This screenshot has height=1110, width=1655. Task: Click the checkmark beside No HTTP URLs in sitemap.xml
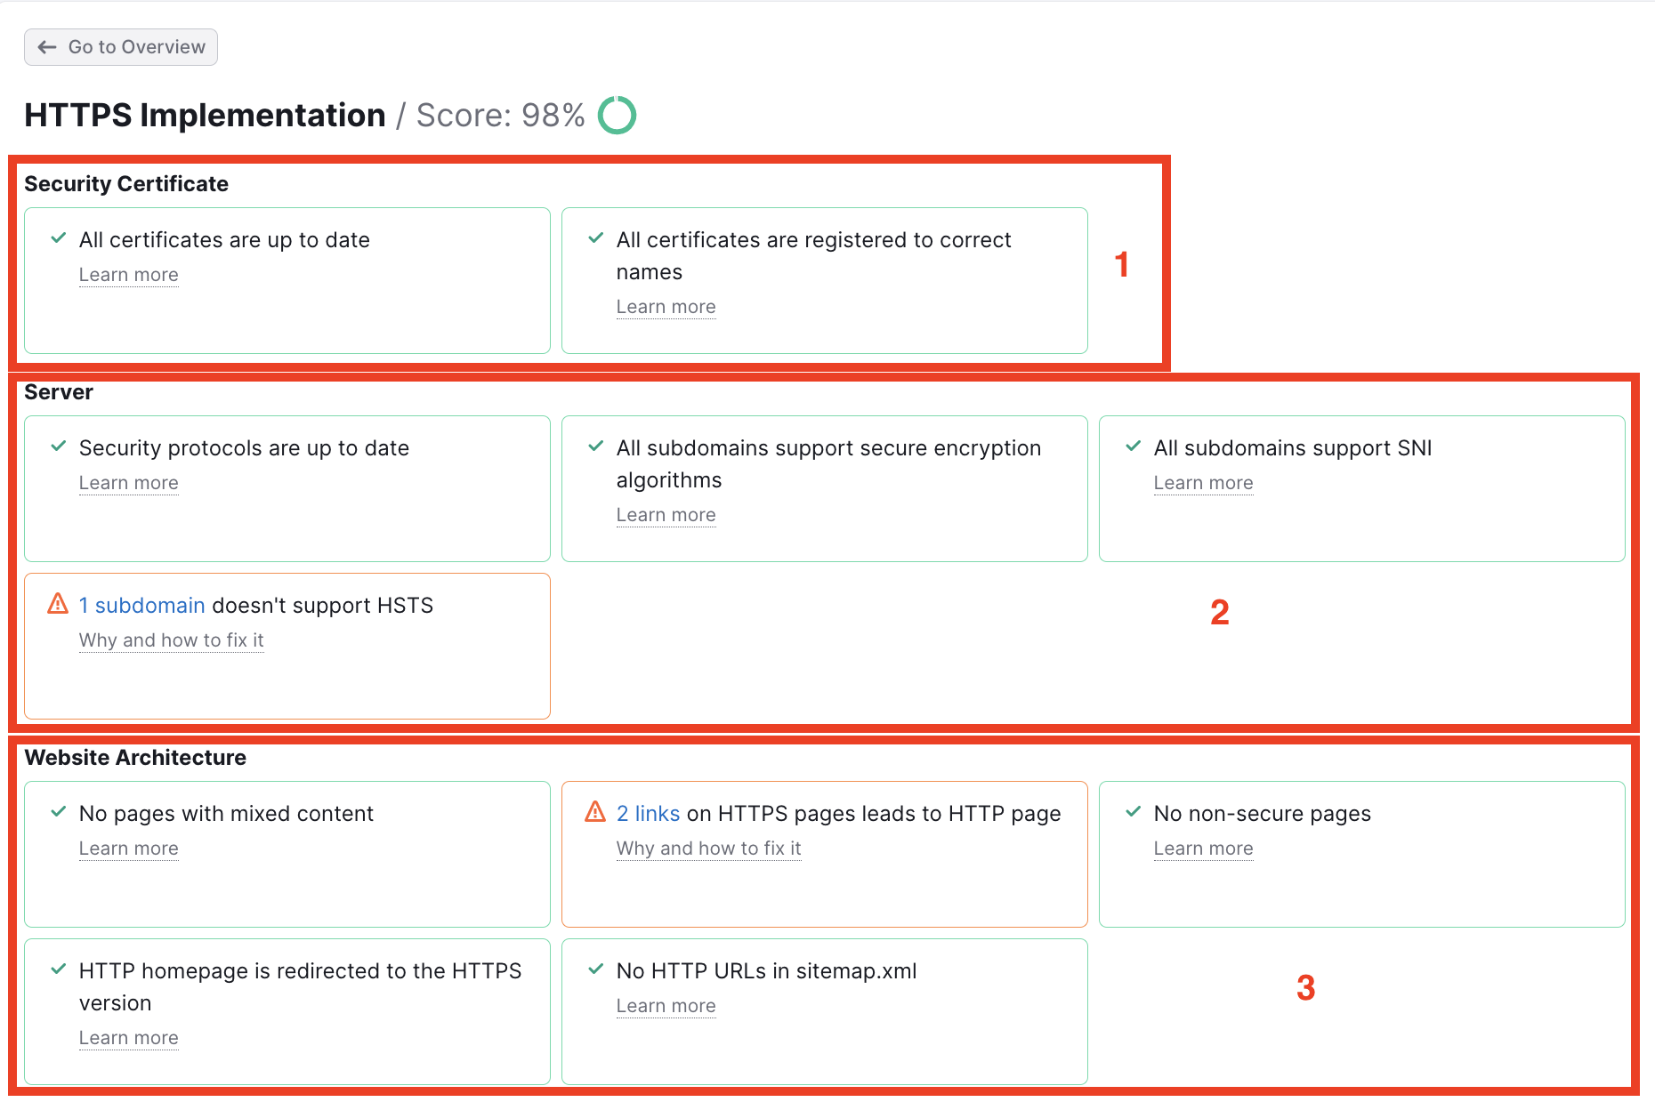pos(594,969)
